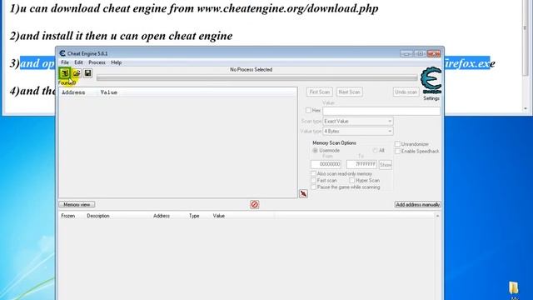Click the Undo scan button
Viewport: 533px width, 300px height.
coord(406,92)
